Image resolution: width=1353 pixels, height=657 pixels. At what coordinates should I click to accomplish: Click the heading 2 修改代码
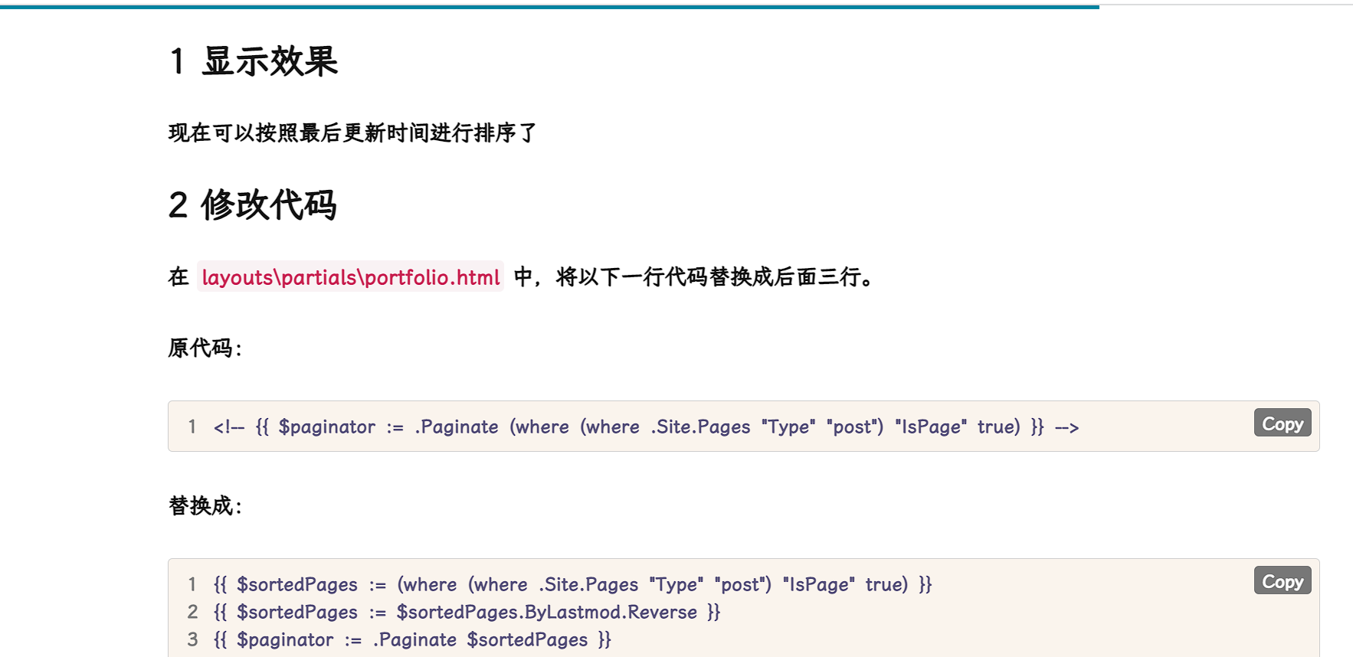click(252, 205)
